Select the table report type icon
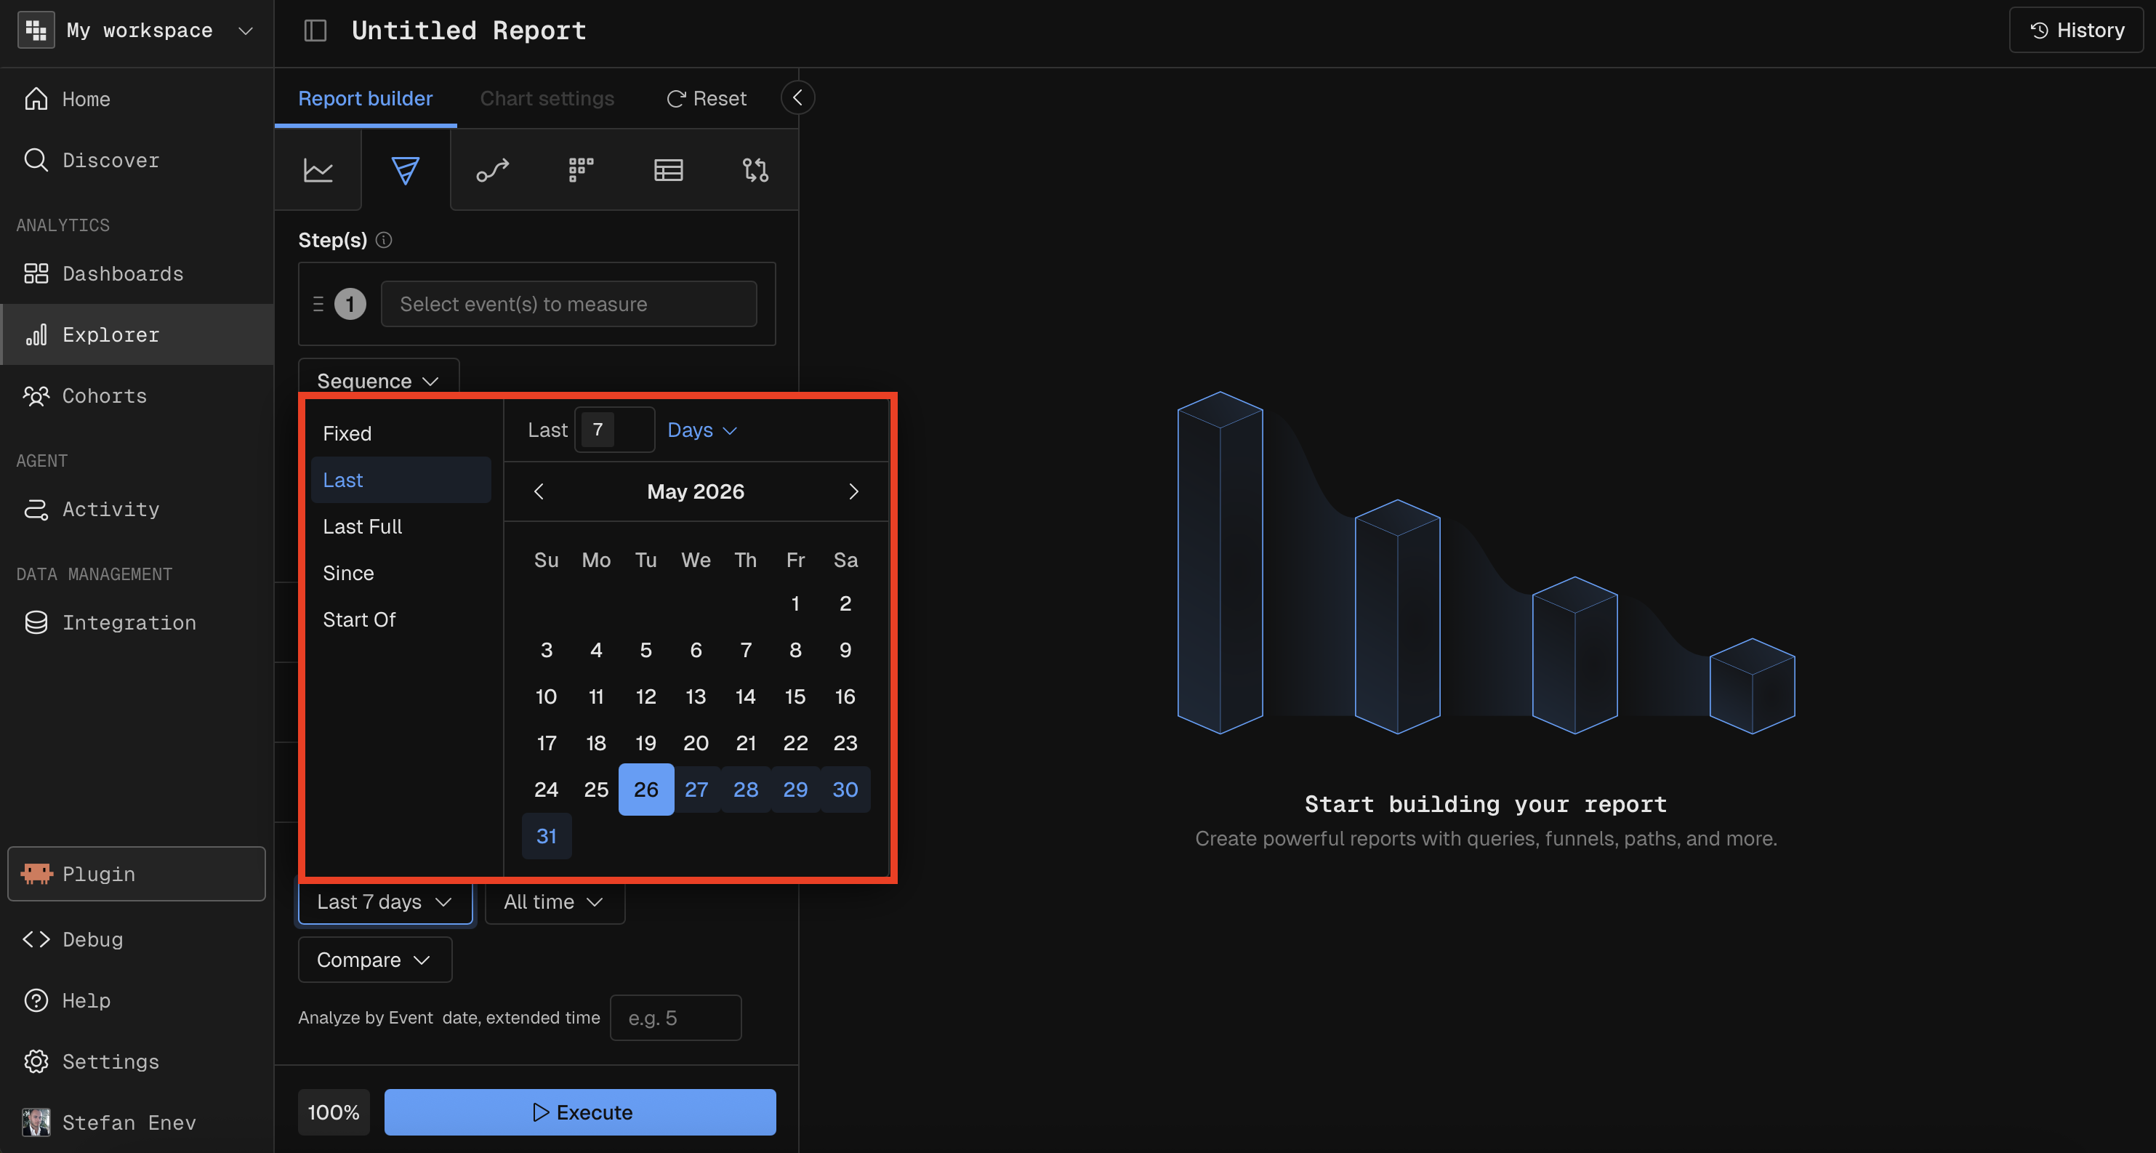 tap(669, 170)
